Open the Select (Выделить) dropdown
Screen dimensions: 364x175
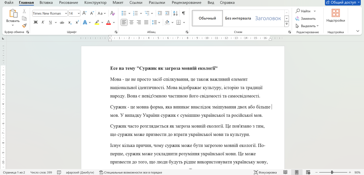(x=307, y=26)
